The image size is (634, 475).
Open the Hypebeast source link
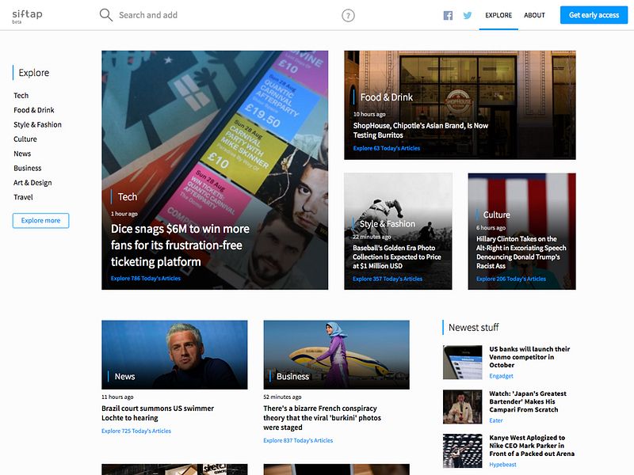(502, 465)
